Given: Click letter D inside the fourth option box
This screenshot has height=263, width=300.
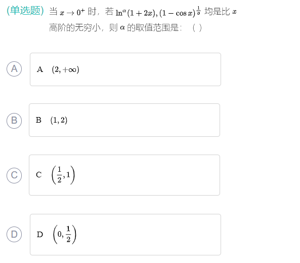Looking at the screenshot, I should tap(40, 235).
